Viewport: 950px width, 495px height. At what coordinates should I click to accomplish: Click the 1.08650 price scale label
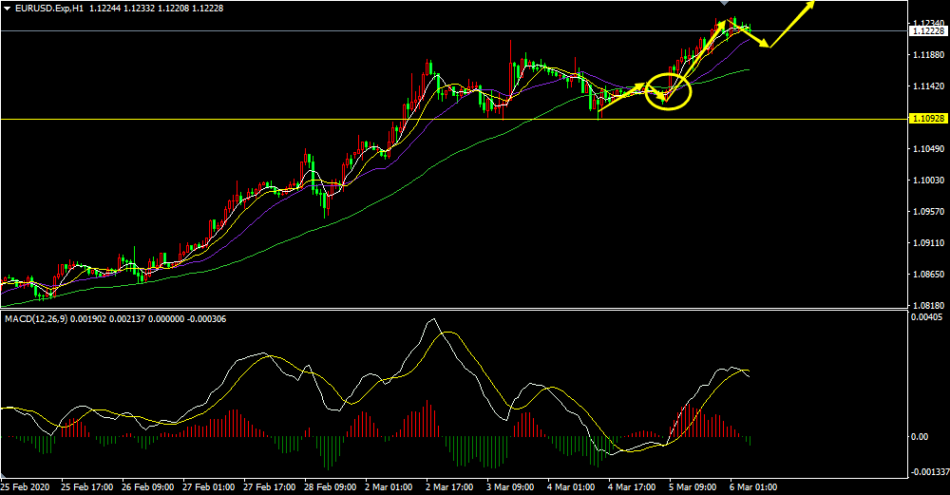(x=925, y=274)
